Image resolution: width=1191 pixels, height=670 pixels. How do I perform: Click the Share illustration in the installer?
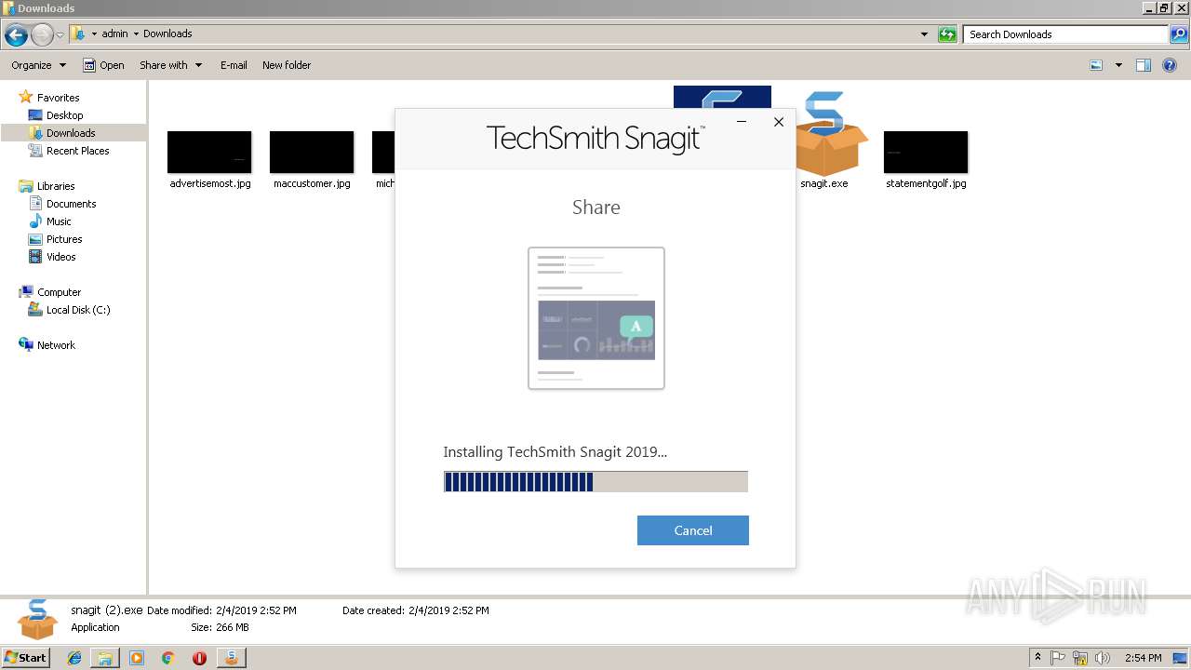(596, 318)
